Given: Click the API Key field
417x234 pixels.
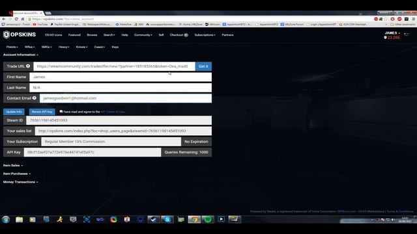Looking at the screenshot, I should (x=93, y=152).
